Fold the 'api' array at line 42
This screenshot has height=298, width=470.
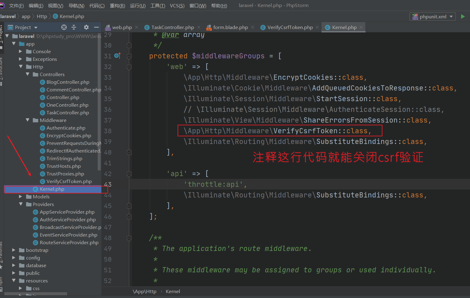click(x=129, y=174)
